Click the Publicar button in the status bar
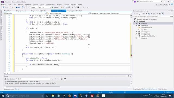The height and width of the screenshot is (98, 174). 168,92
